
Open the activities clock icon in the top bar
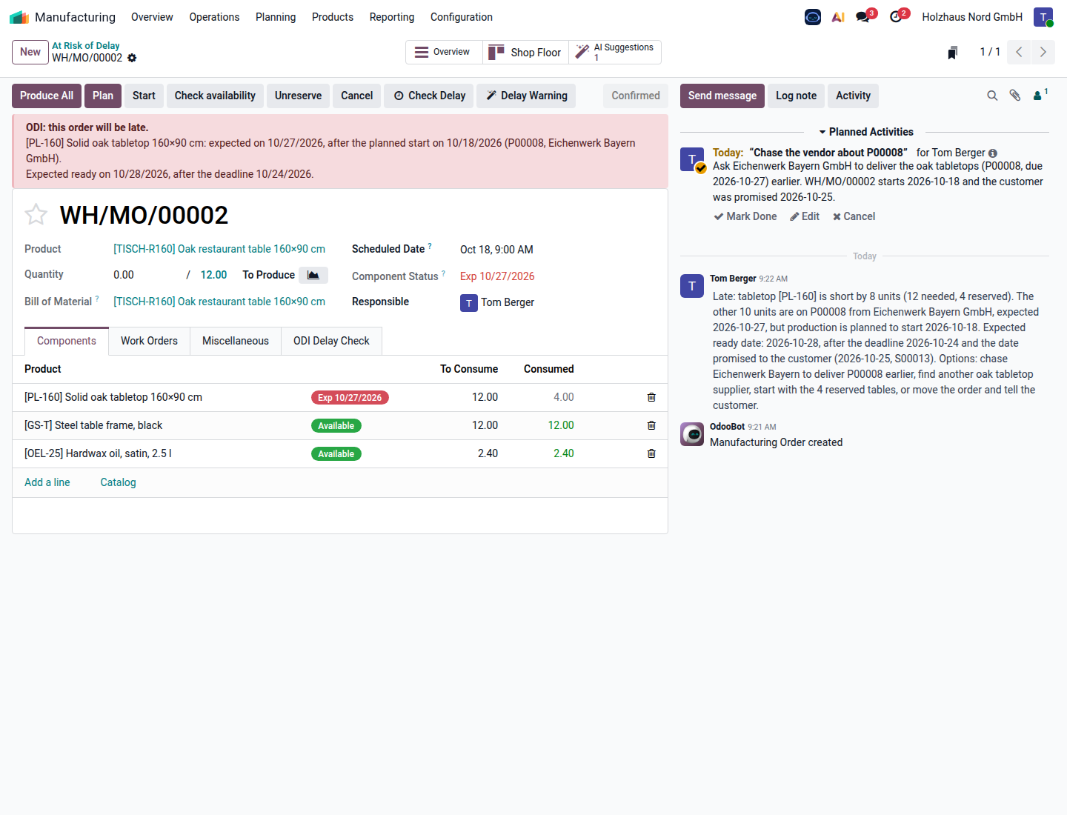tap(898, 16)
